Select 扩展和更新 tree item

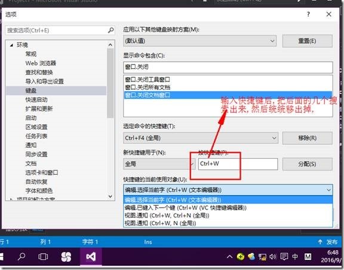(39, 108)
